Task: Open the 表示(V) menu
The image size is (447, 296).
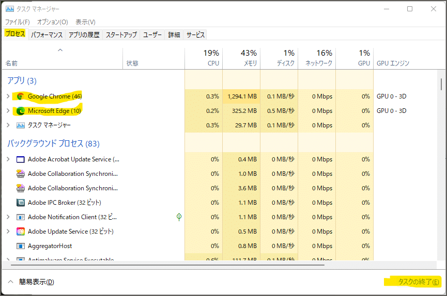Action: click(x=85, y=22)
